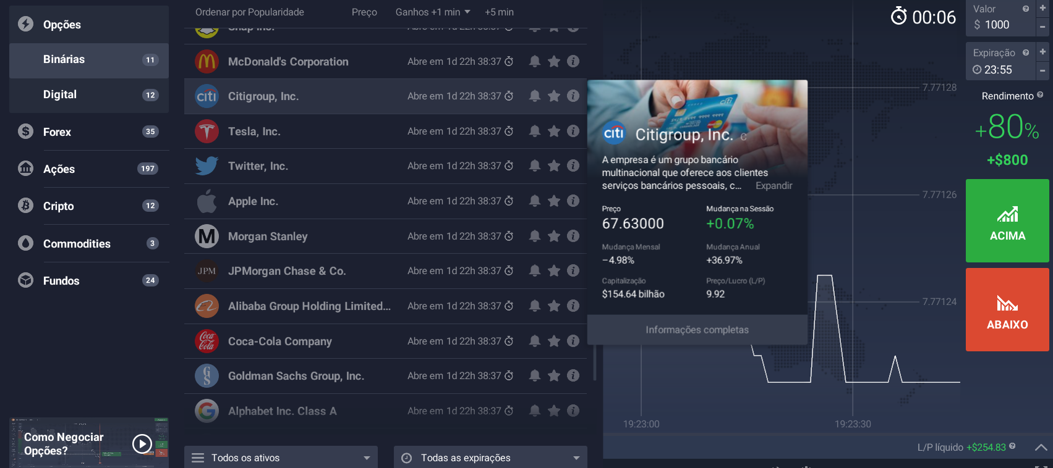The width and height of the screenshot is (1053, 468).
Task: Select the Twitter bird logo
Action: coord(207,166)
